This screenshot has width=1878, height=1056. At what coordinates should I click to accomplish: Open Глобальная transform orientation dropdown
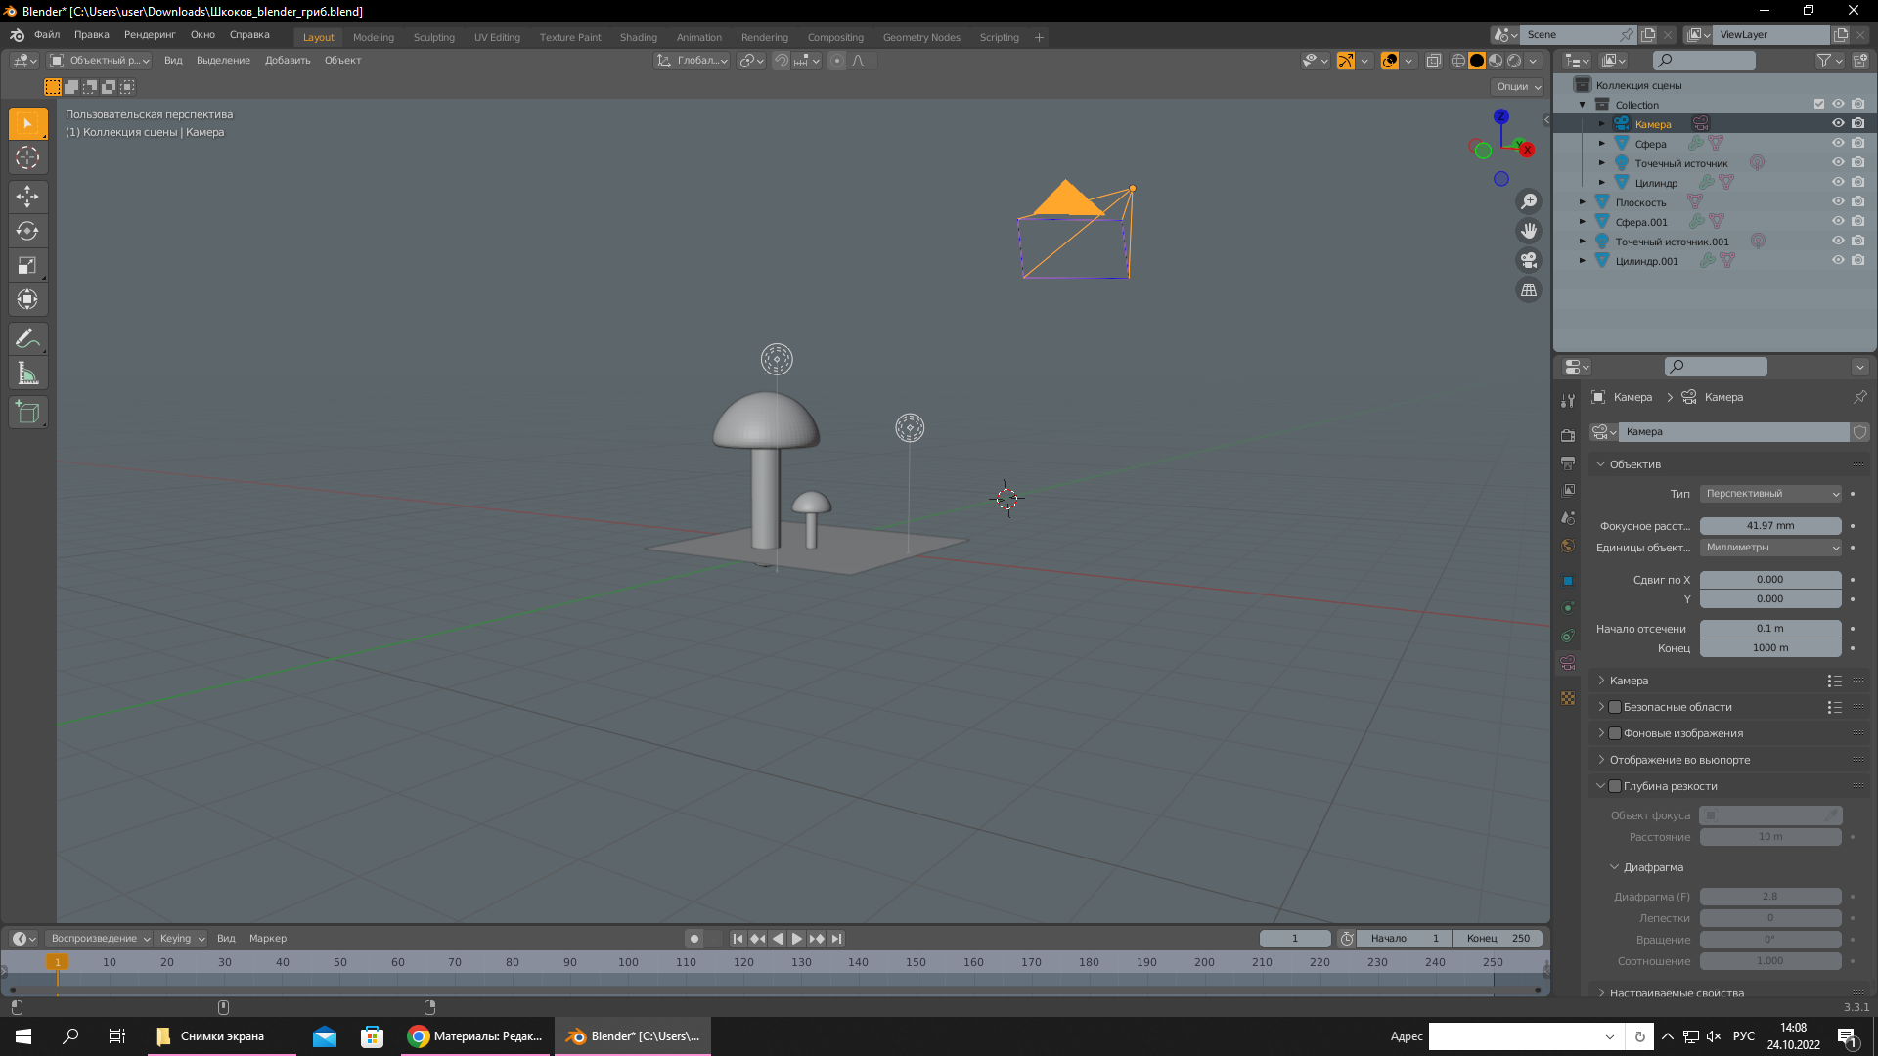coord(693,61)
